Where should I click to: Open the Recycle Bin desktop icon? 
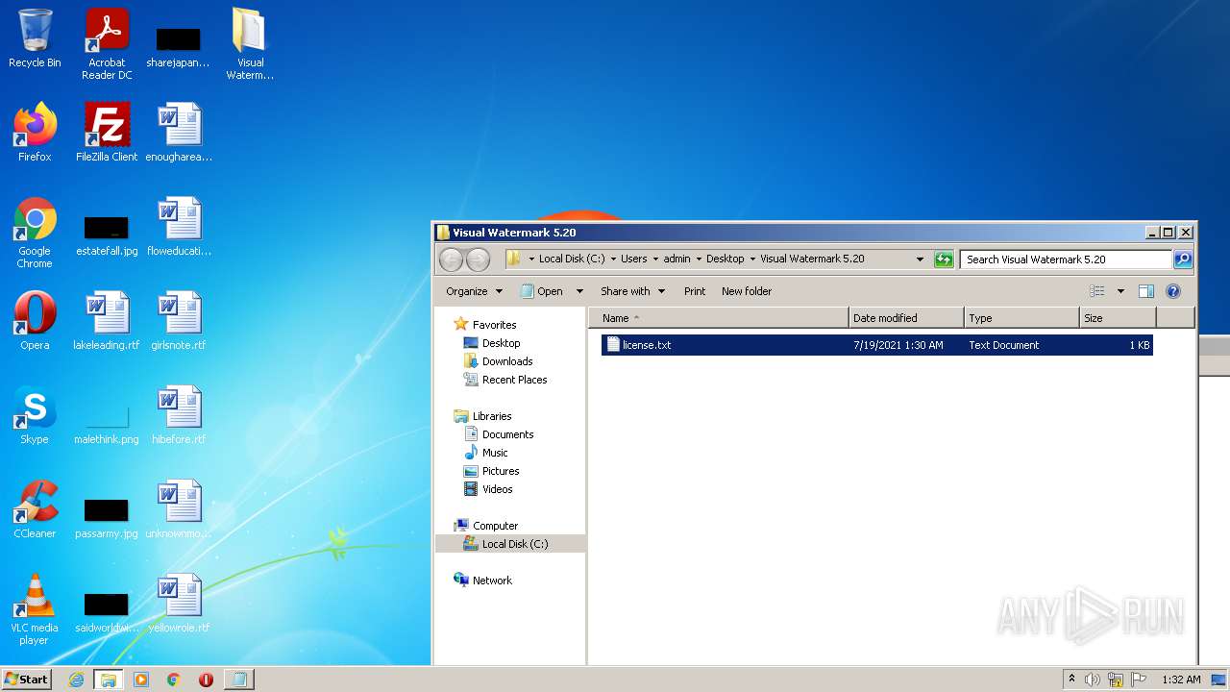[x=35, y=38]
